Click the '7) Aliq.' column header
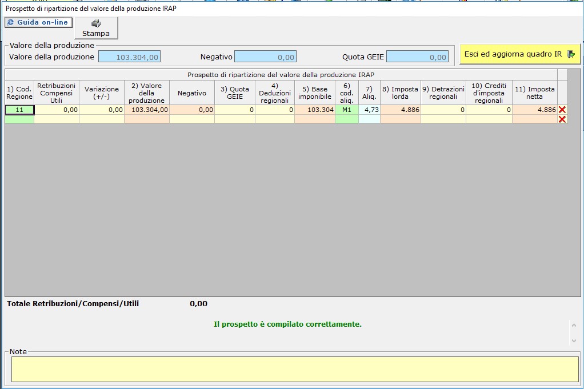This screenshot has height=389, width=584. (x=369, y=93)
